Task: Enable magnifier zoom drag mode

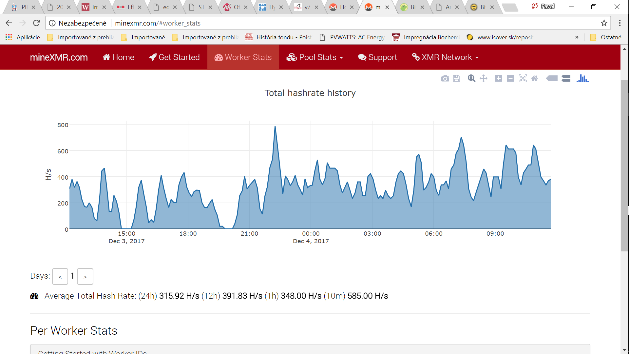Action: pyautogui.click(x=471, y=79)
